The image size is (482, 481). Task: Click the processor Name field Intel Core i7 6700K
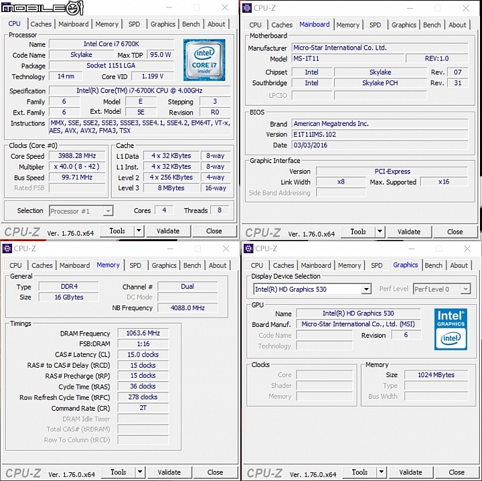(x=111, y=44)
